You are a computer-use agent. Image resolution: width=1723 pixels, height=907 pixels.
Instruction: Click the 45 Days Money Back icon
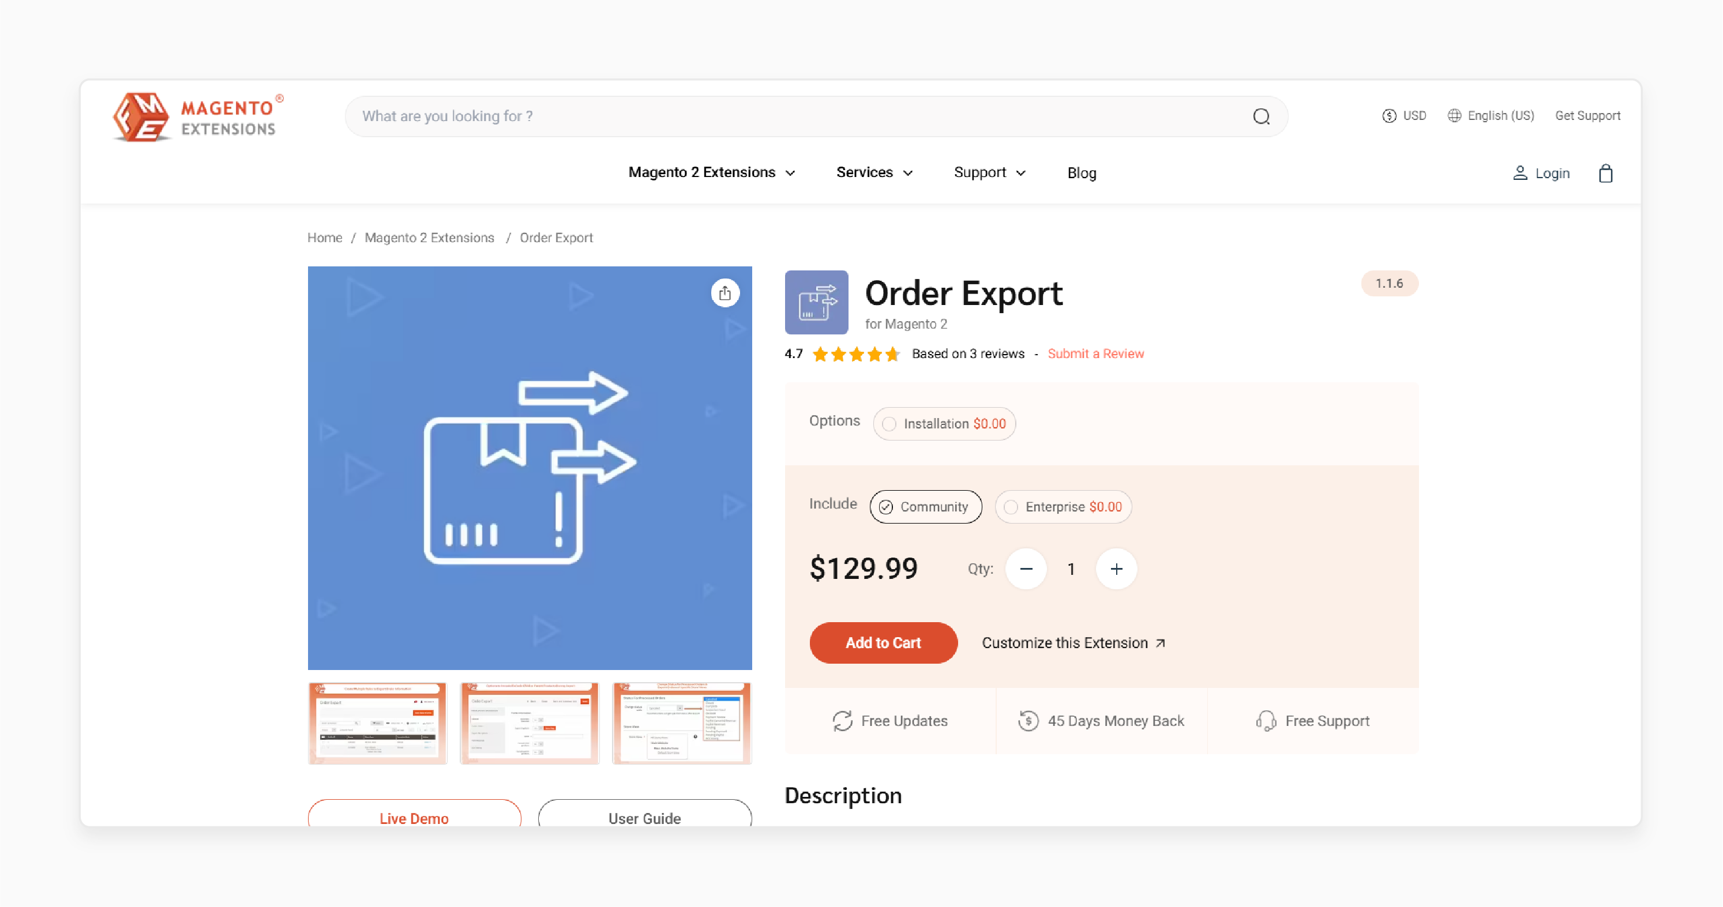(1028, 721)
